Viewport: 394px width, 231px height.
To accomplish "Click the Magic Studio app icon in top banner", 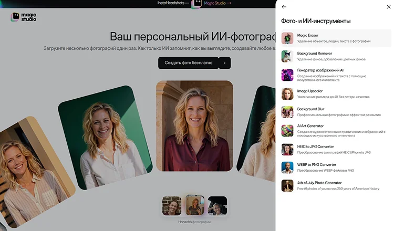I will [196, 4].
